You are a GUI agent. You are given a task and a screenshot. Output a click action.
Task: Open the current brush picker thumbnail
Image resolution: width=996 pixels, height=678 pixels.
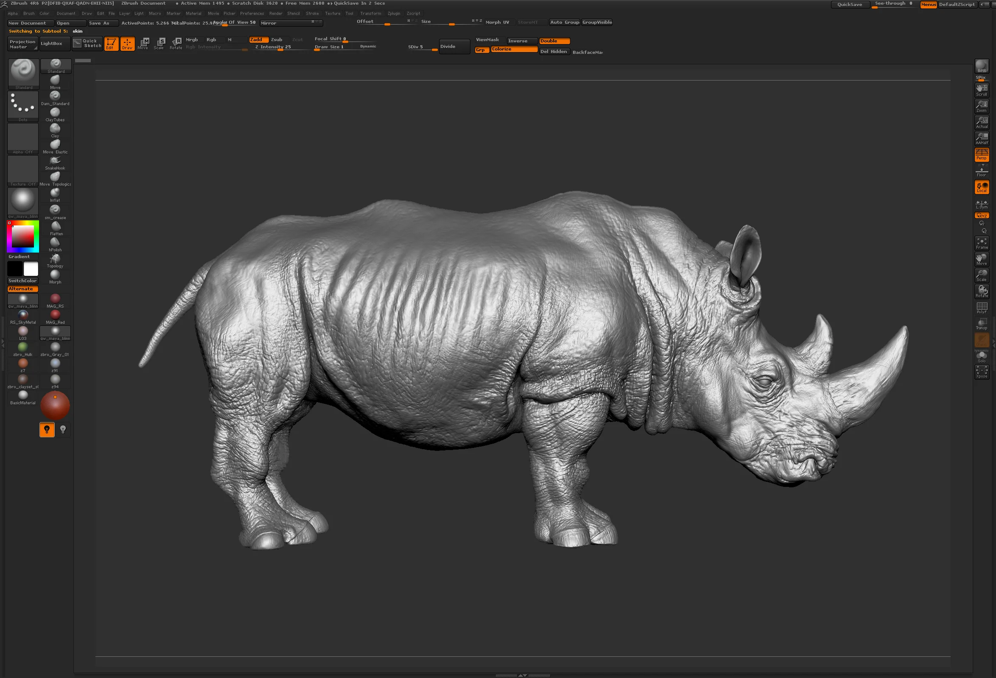click(23, 74)
